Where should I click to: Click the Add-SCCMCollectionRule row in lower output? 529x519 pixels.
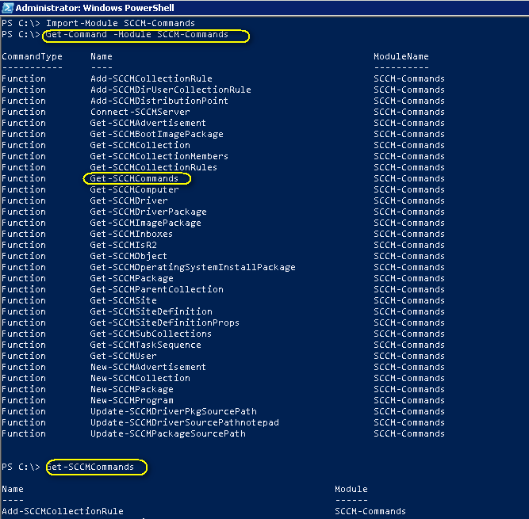(63, 512)
